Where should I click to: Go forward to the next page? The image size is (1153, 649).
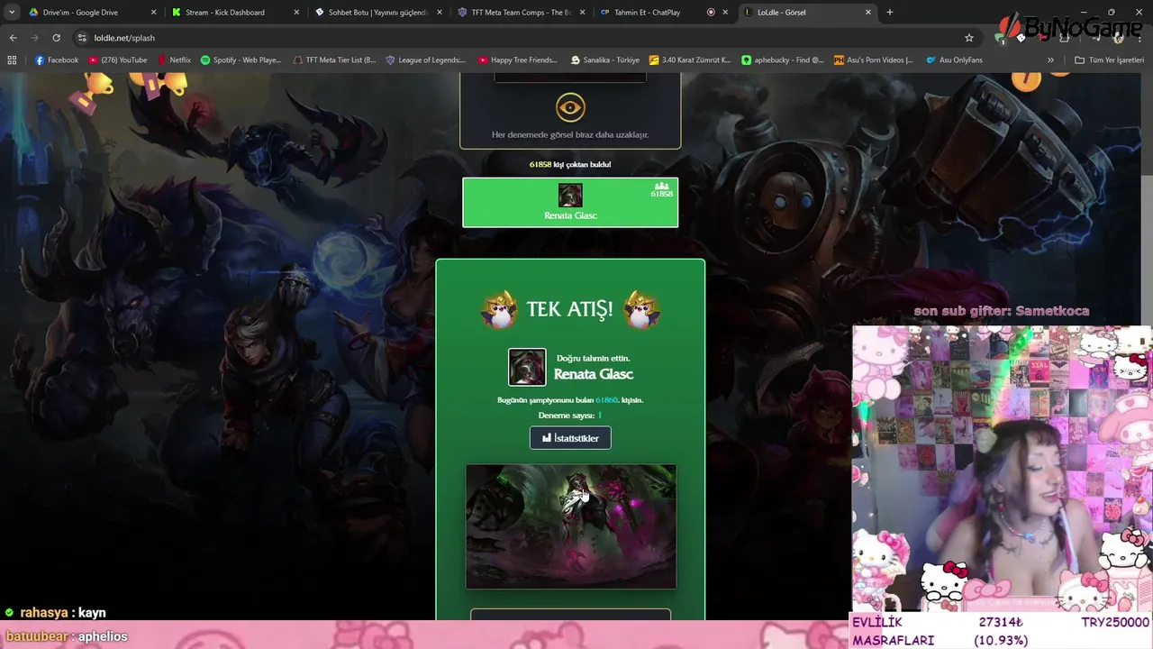coord(34,38)
